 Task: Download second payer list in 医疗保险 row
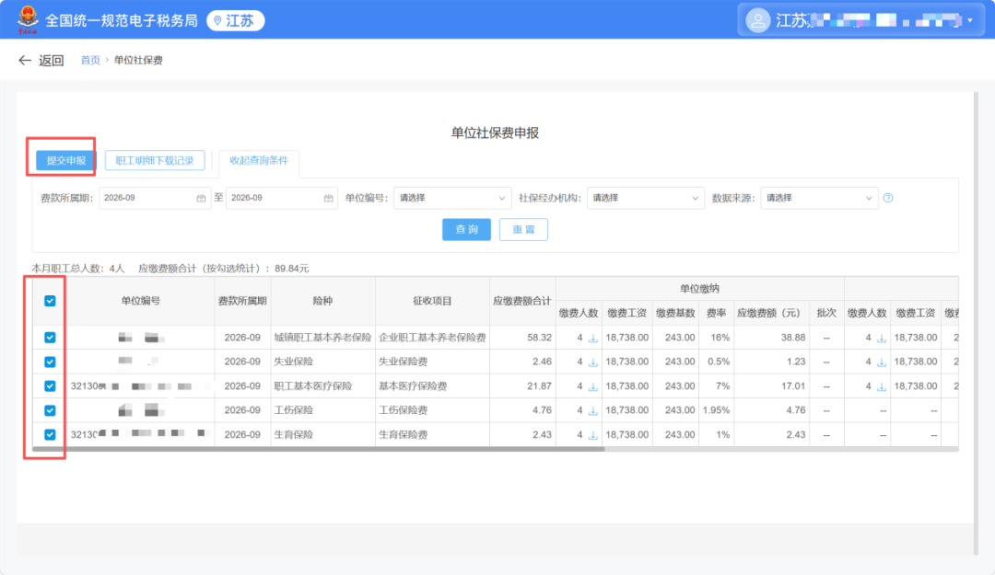[882, 386]
